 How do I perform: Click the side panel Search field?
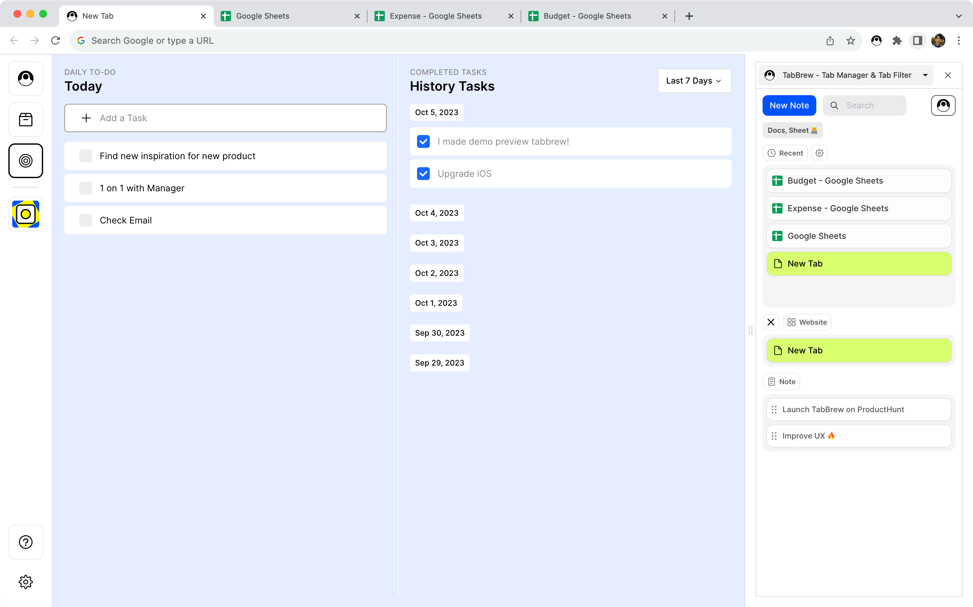coord(864,105)
